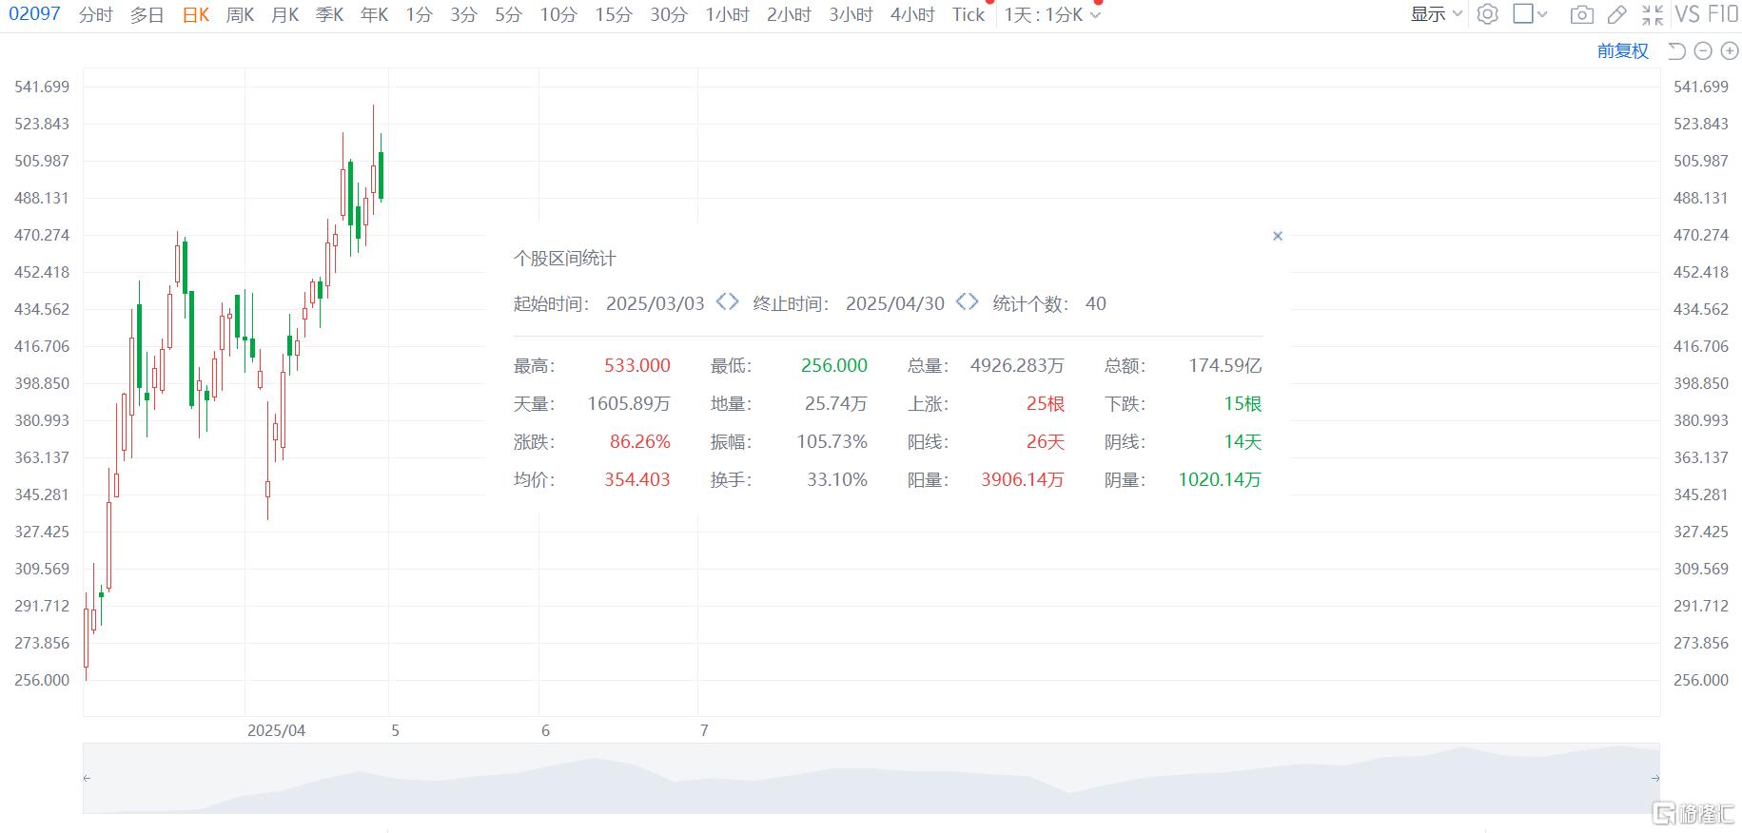
Task: Click the 均价 value 354.403
Action: click(637, 479)
